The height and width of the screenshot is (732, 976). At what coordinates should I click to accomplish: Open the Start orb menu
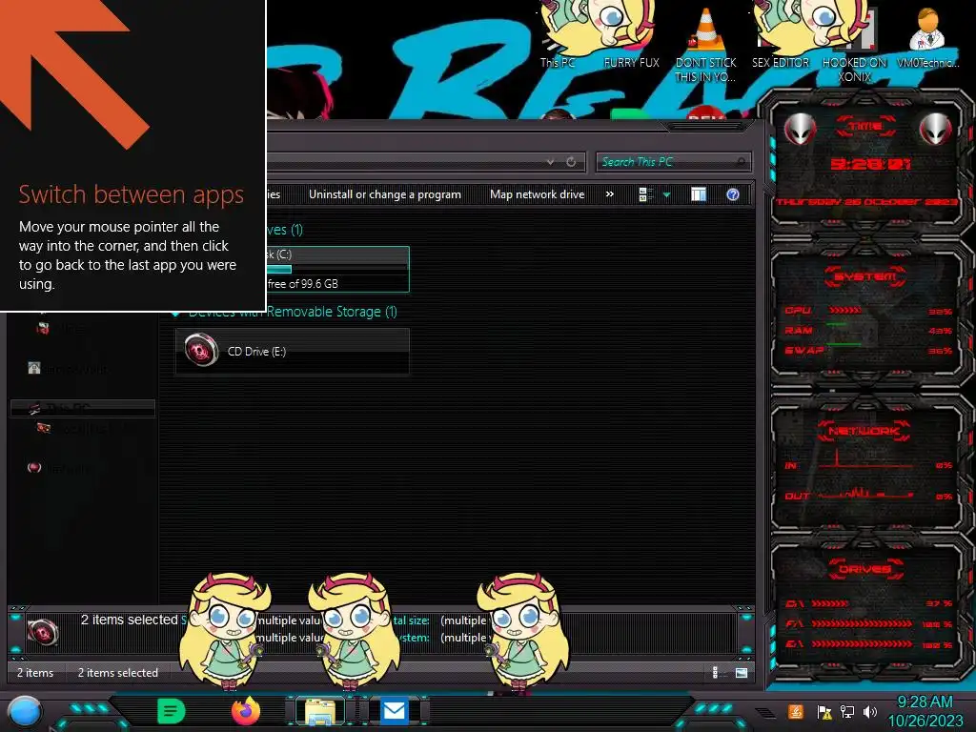coord(25,711)
